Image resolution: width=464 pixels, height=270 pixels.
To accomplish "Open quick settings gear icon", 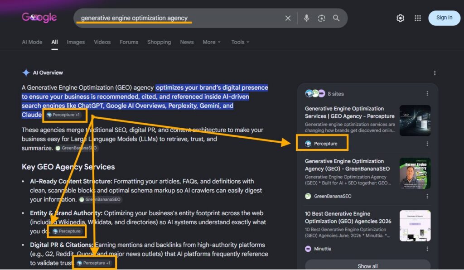I will point(400,18).
